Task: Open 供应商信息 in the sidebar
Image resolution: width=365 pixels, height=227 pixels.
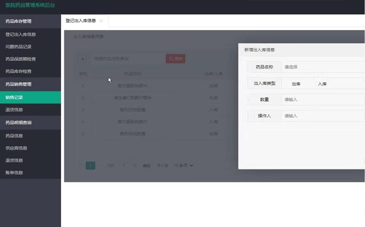Action: point(30,148)
